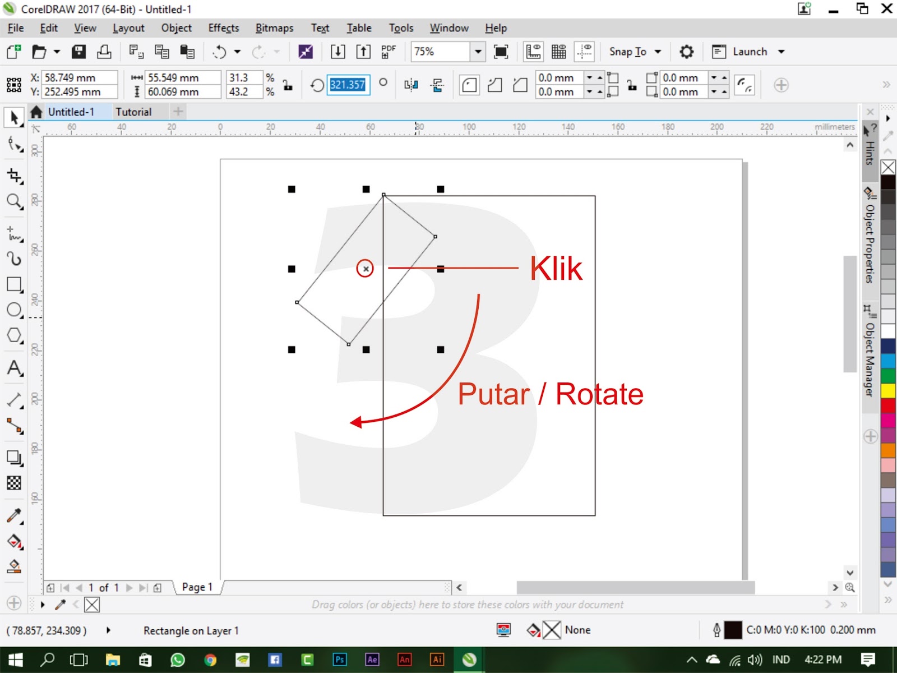Expand the Snap To dropdown

pos(658,52)
